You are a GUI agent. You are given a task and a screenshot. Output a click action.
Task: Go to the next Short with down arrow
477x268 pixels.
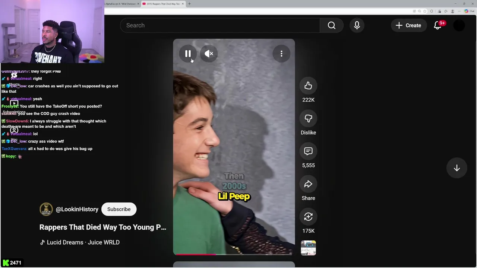(457, 168)
